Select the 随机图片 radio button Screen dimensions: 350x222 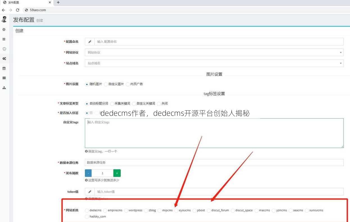pyautogui.click(x=87, y=84)
